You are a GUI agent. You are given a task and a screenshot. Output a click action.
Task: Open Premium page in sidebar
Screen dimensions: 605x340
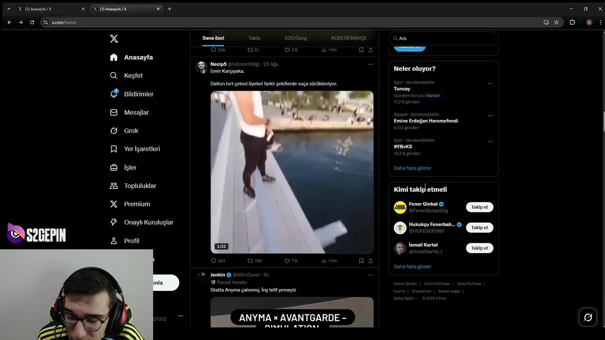[x=130, y=204]
